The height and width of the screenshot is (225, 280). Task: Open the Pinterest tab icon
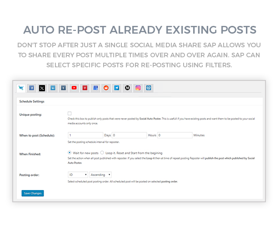[x=85, y=88]
